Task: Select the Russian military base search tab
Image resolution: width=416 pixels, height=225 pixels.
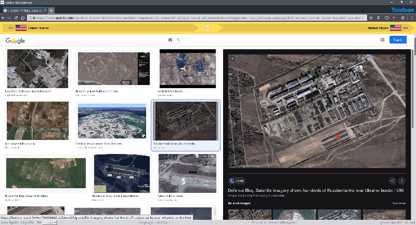Action: 24,10
